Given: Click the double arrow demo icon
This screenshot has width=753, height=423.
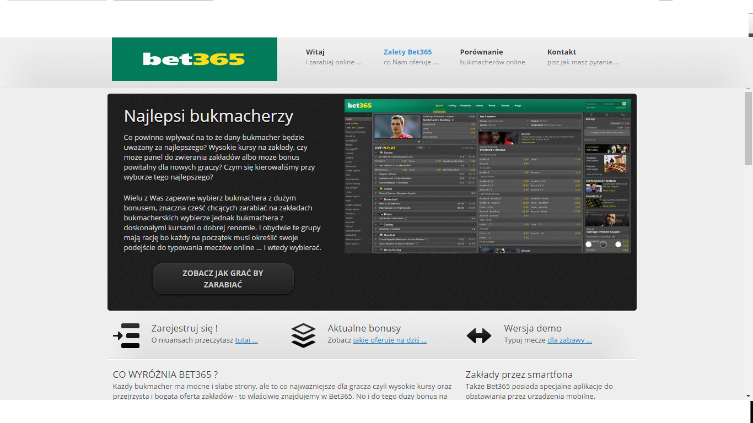Looking at the screenshot, I should [478, 335].
